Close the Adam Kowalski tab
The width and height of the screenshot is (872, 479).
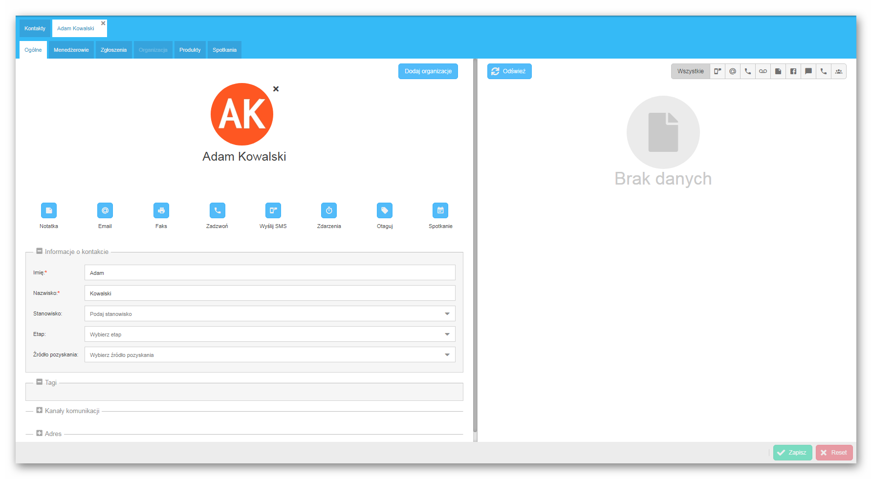[103, 23]
